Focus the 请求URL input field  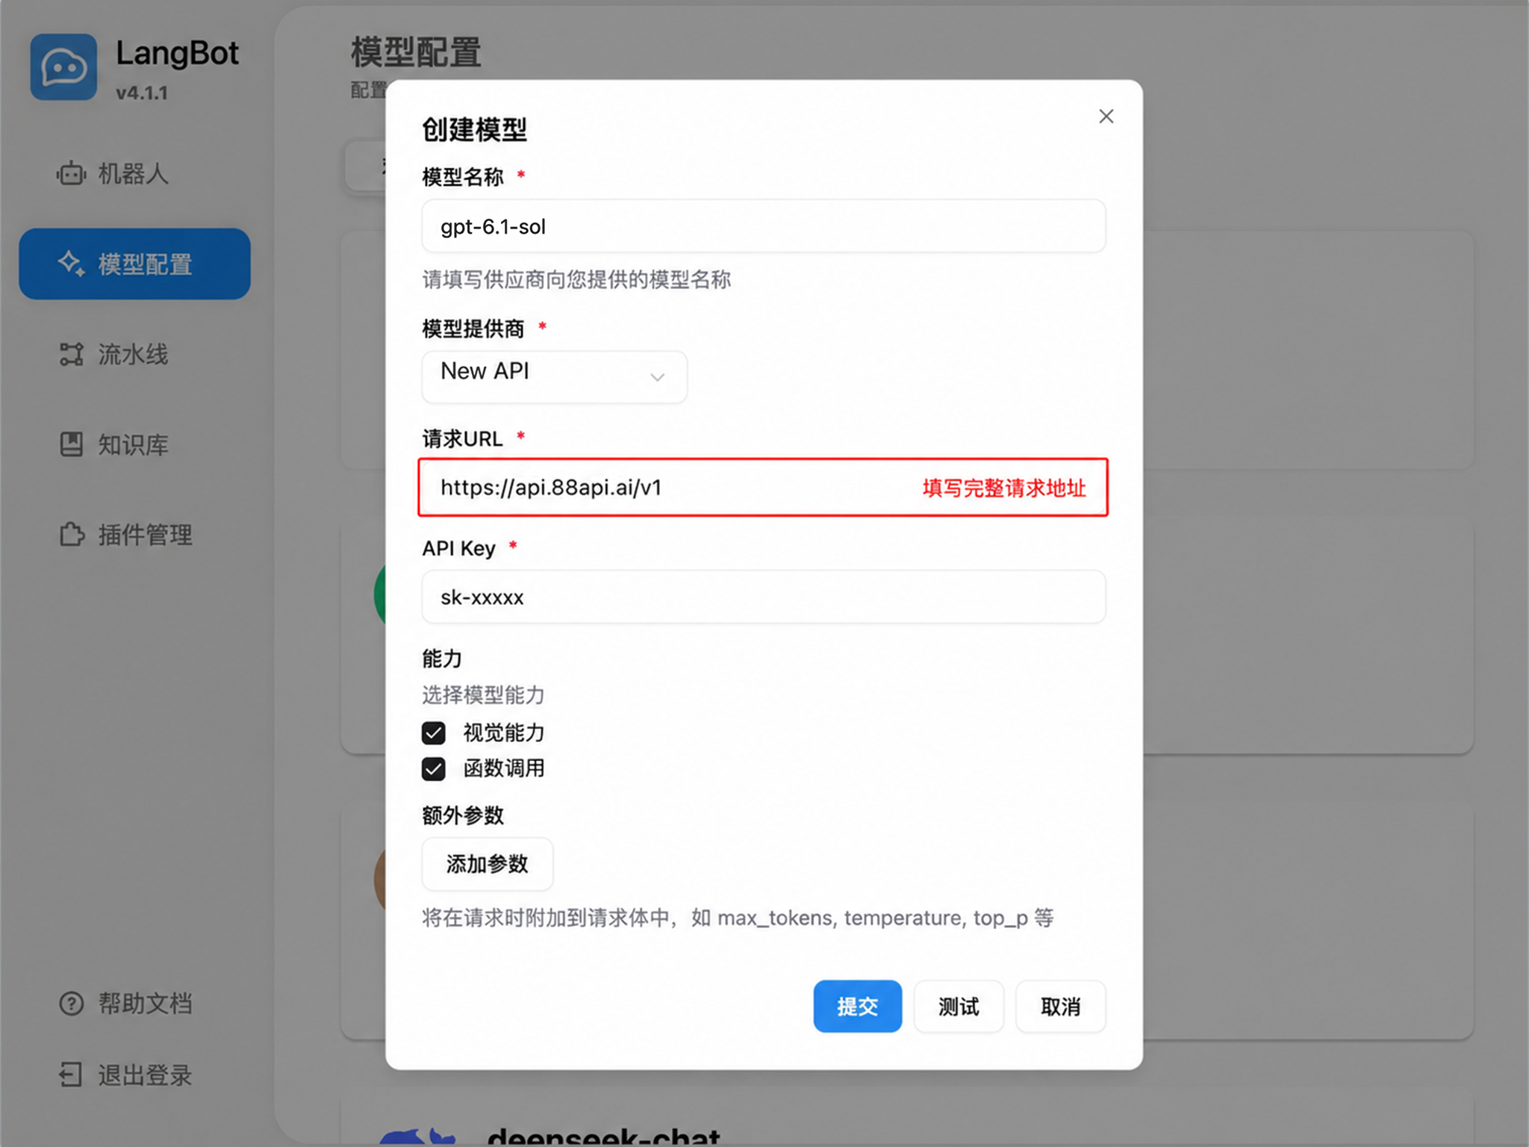[x=763, y=487]
